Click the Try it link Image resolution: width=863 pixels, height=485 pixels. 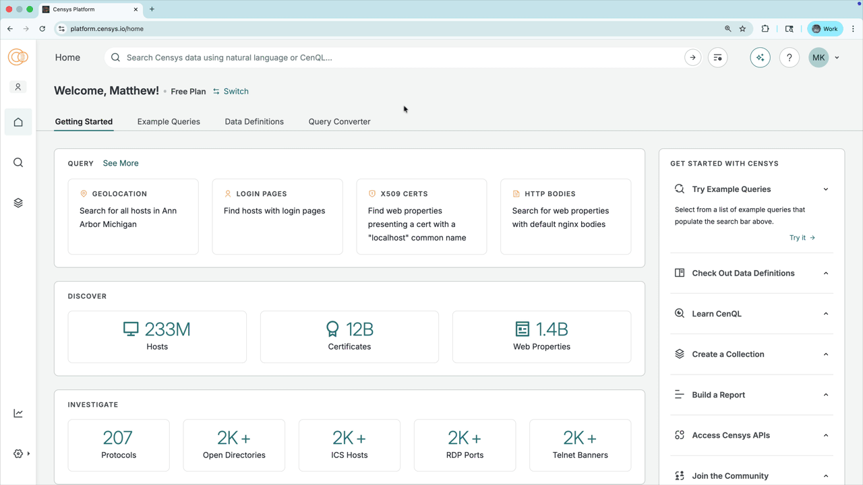tap(802, 238)
